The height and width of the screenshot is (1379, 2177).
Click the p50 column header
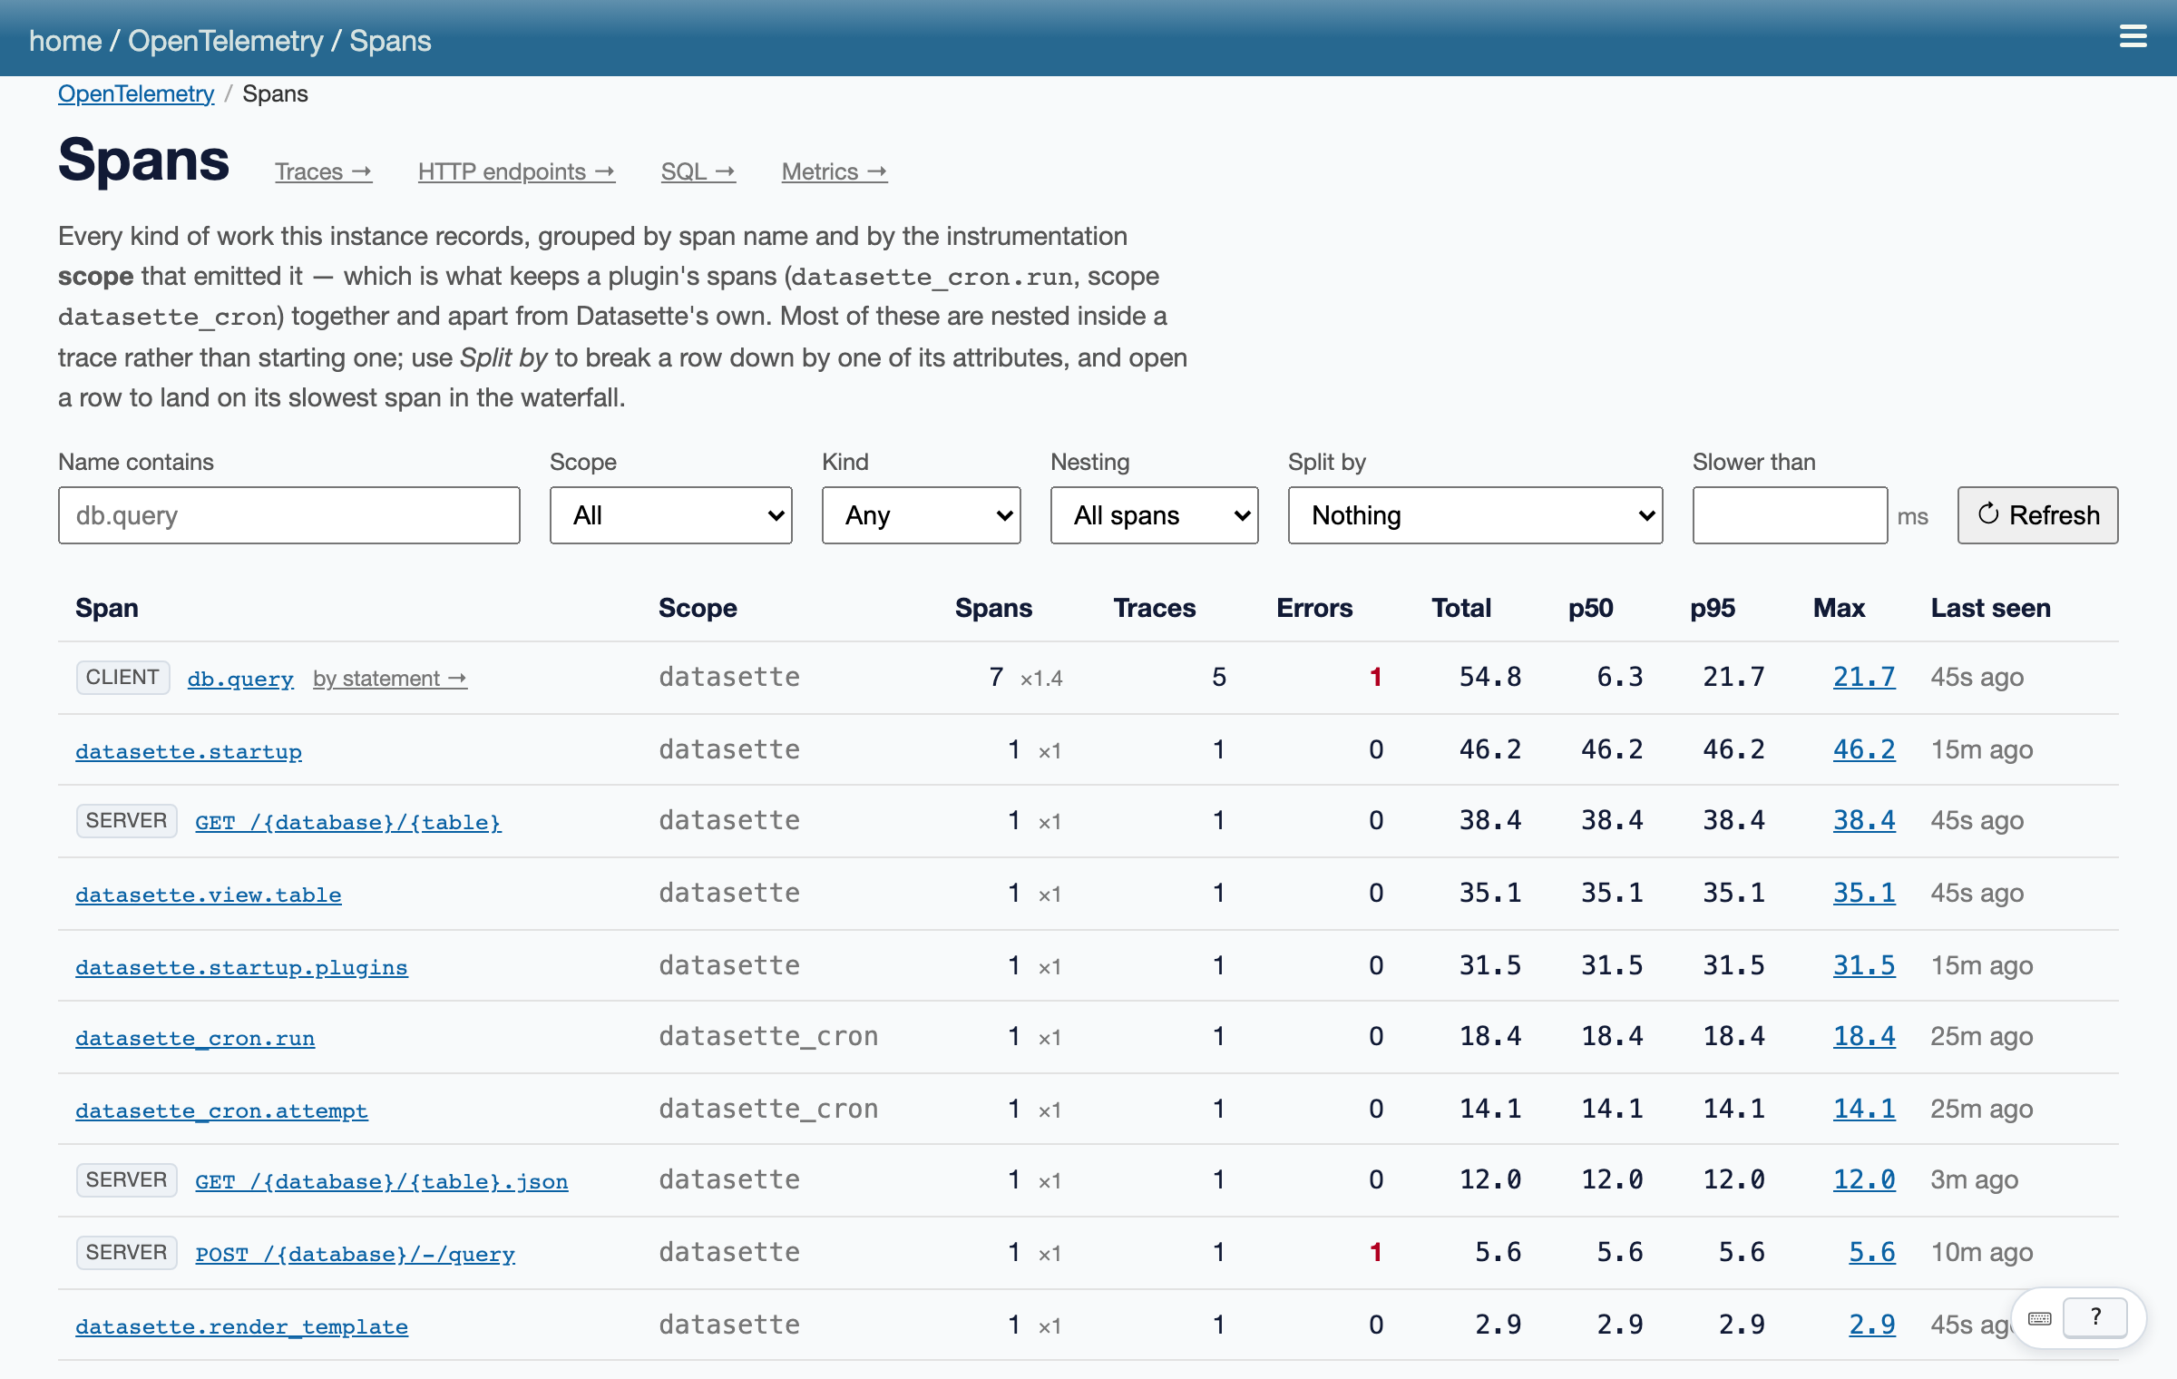[x=1591, y=608]
